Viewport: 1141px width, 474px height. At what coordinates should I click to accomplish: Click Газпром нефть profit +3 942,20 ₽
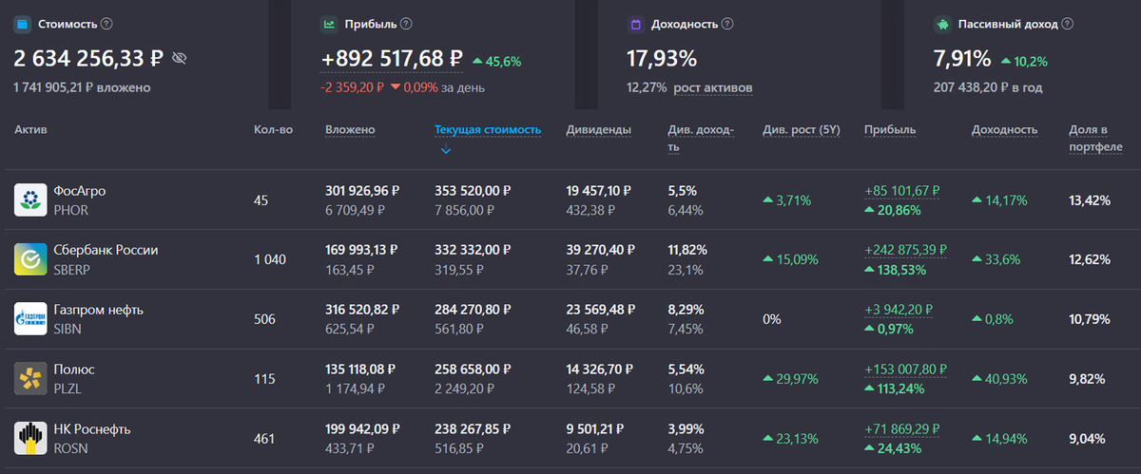(x=898, y=310)
